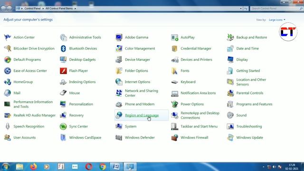Click the address bar refresh button

(x=246, y=9)
